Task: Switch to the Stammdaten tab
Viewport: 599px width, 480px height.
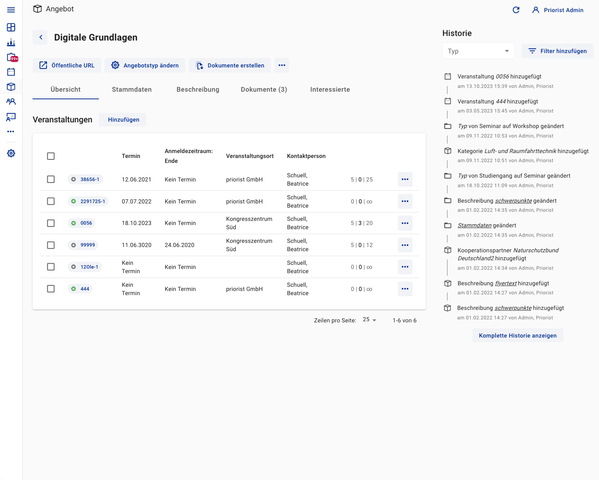Action: [x=131, y=89]
